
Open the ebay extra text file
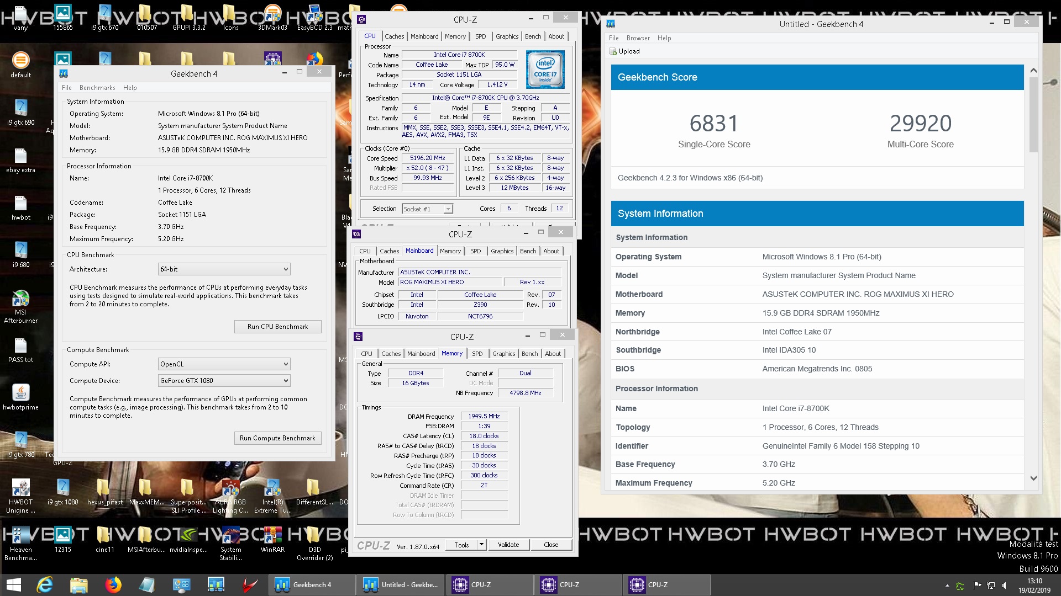20,159
